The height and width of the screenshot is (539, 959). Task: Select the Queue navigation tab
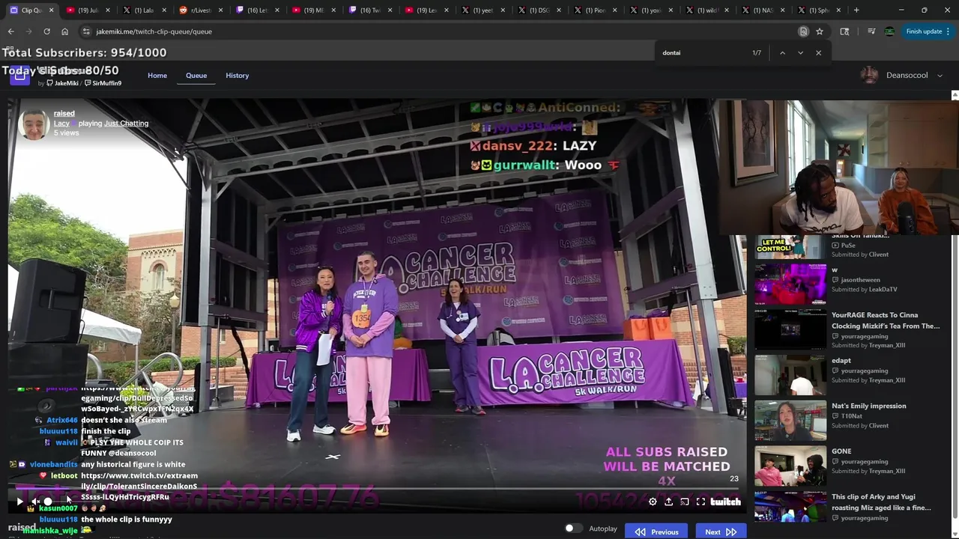click(x=196, y=76)
